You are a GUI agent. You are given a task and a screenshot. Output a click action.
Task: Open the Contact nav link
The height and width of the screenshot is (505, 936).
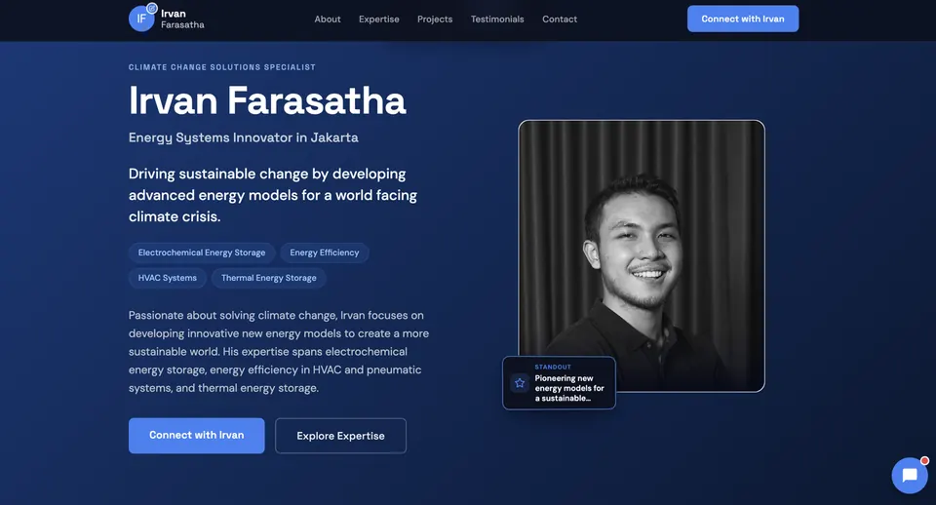coord(560,19)
